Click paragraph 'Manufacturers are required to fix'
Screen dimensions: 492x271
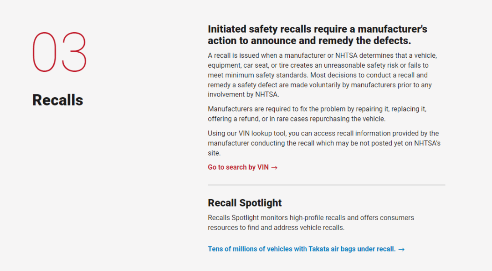[x=317, y=114]
